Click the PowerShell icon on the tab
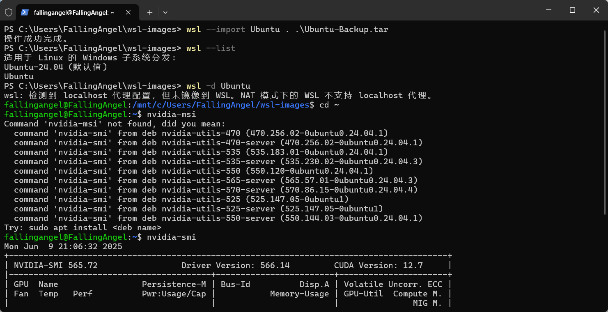This screenshot has height=312, width=608. click(25, 12)
